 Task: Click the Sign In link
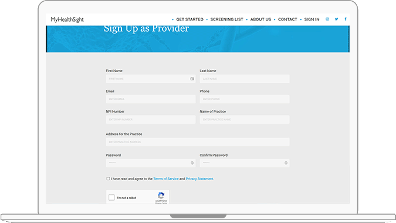click(312, 19)
